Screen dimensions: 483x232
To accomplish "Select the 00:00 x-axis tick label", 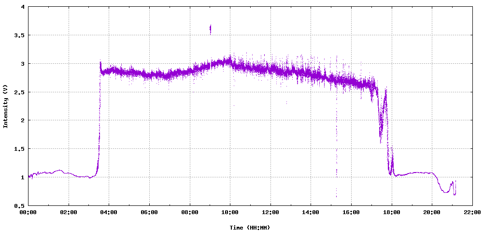I will (x=28, y=212).
